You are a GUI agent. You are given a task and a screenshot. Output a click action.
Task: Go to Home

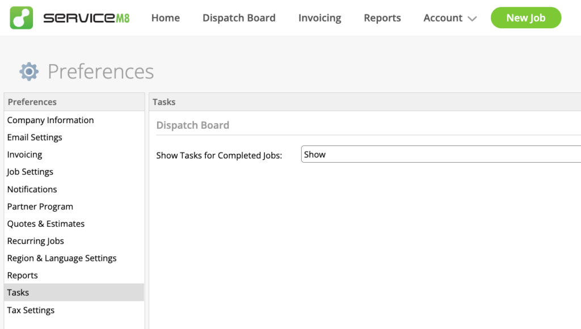pyautogui.click(x=165, y=18)
